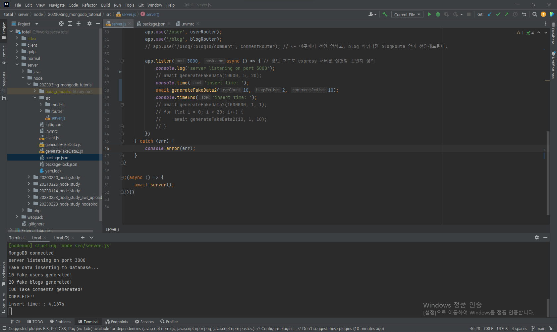The height and width of the screenshot is (332, 557).
Task: Switch to the package.json editor tab
Action: coord(153,24)
